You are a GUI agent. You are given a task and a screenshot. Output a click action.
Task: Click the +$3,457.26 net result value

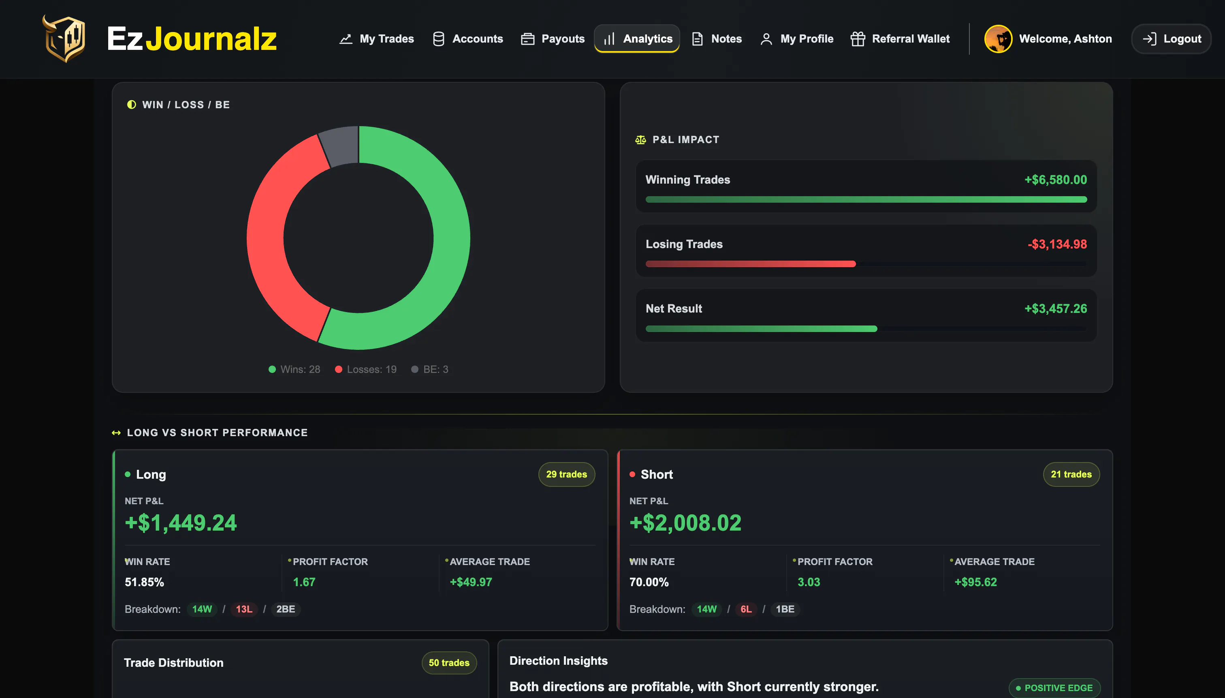click(x=1055, y=309)
